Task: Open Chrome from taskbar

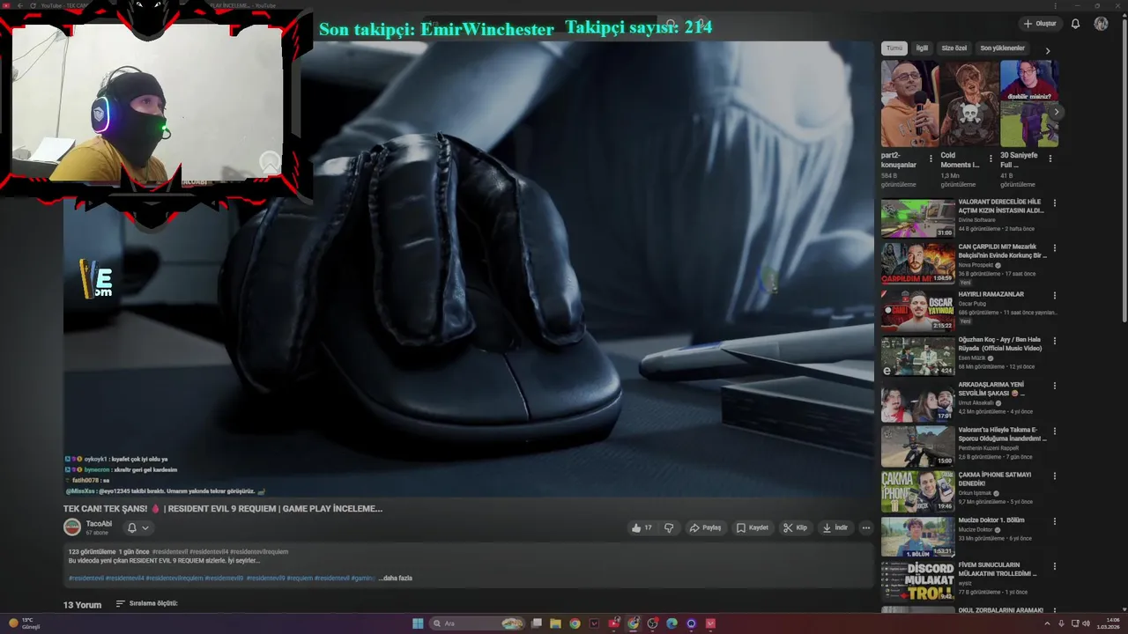Action: pos(575,623)
